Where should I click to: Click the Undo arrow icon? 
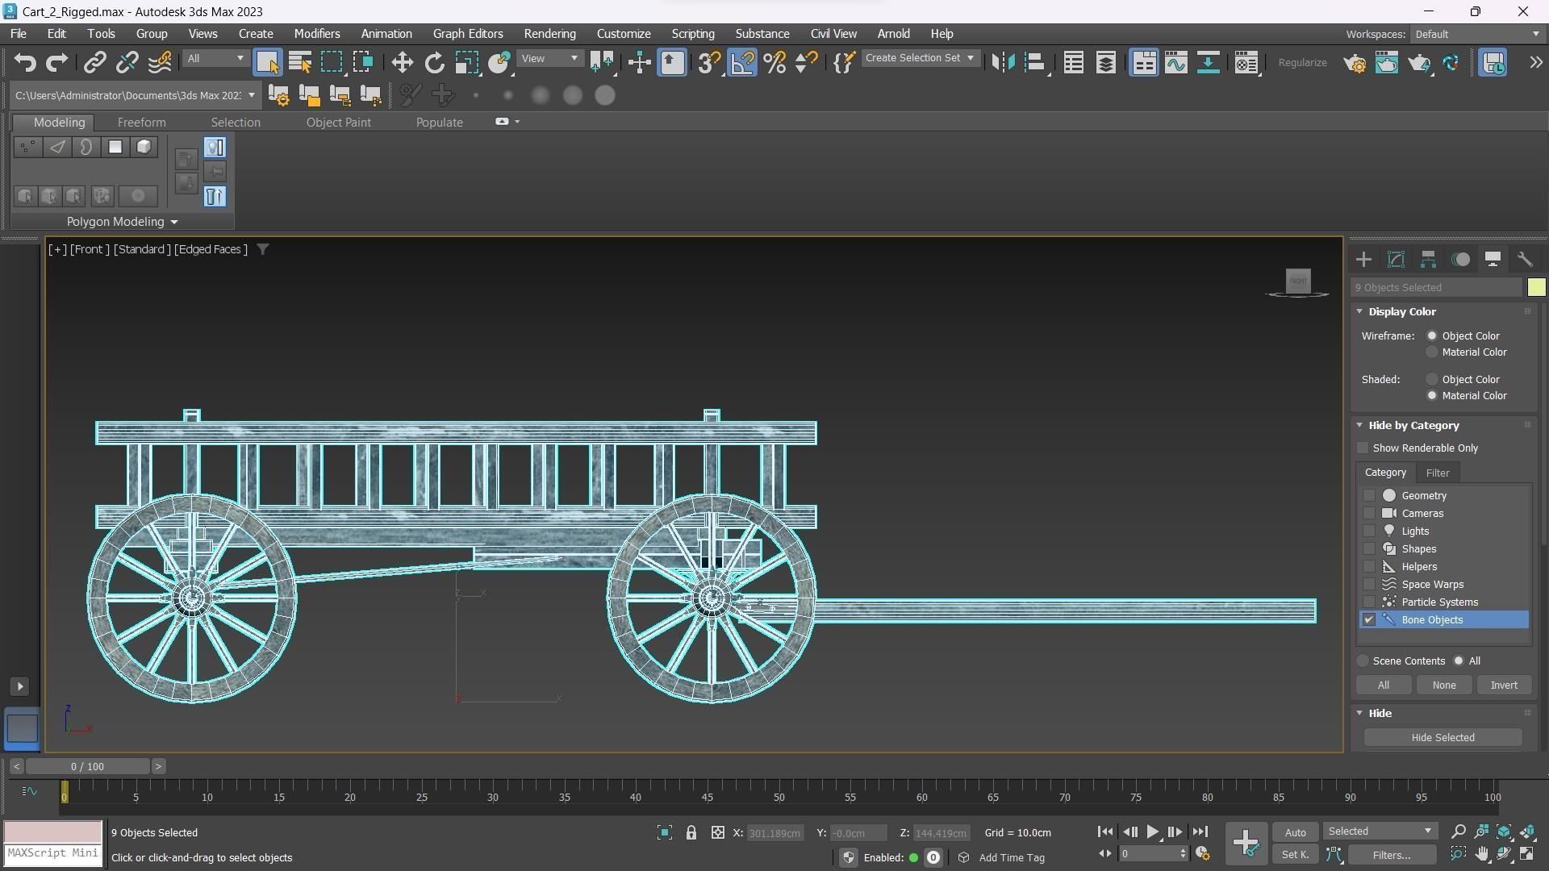point(25,63)
